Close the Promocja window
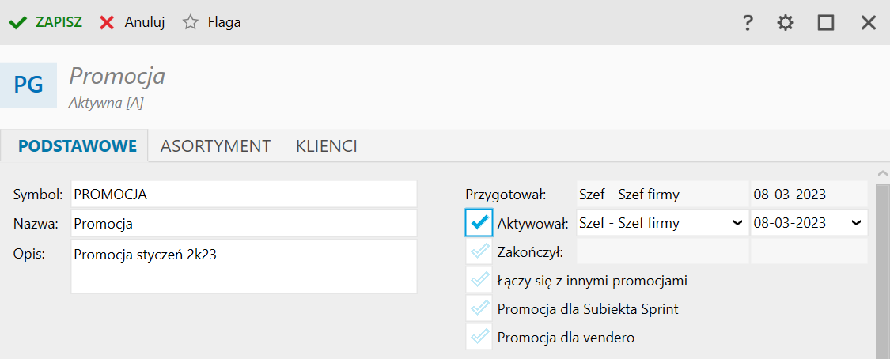 click(x=869, y=23)
